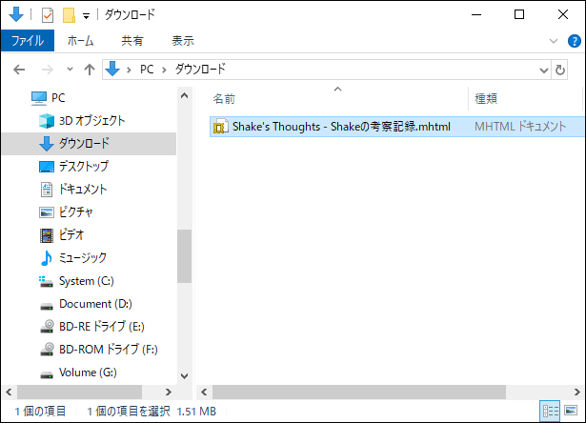Click the 3D objects cube icon

point(47,121)
